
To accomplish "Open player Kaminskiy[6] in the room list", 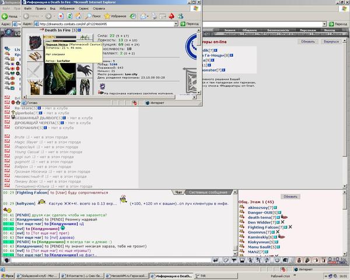I will [x=261, y=237].
